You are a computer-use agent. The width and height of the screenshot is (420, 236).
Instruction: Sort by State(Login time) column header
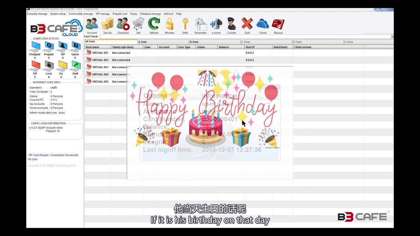[x=127, y=47]
